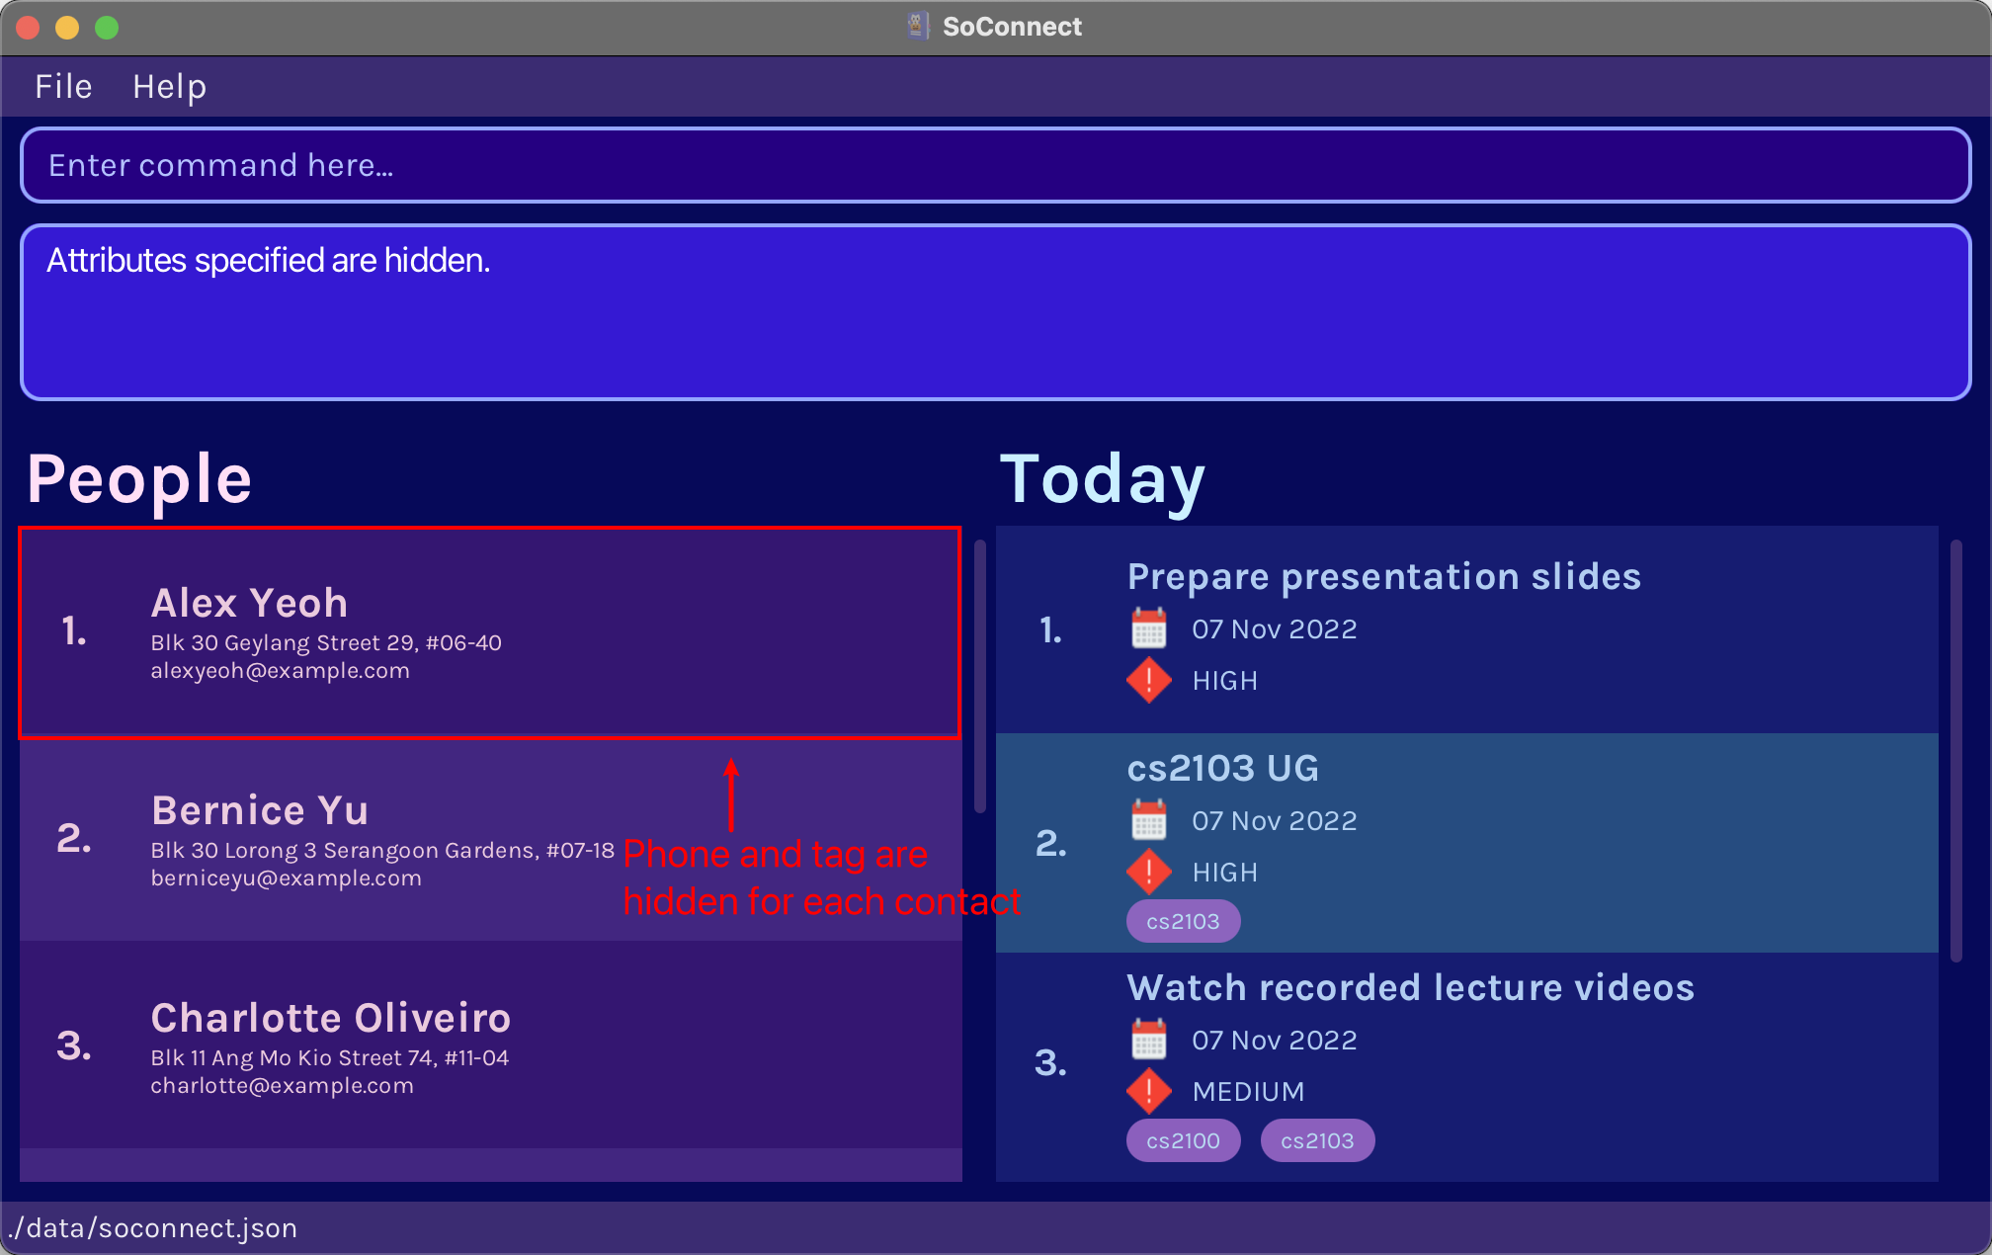Click the SoConnect app icon in title bar

coord(918,27)
